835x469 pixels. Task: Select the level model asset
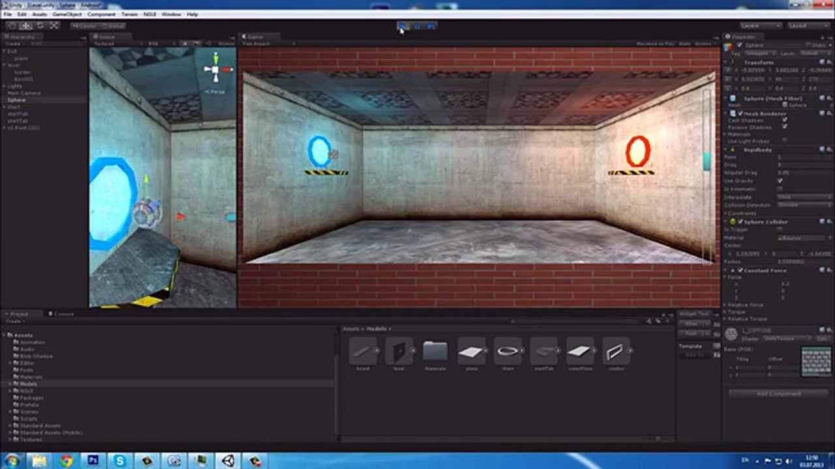(399, 355)
